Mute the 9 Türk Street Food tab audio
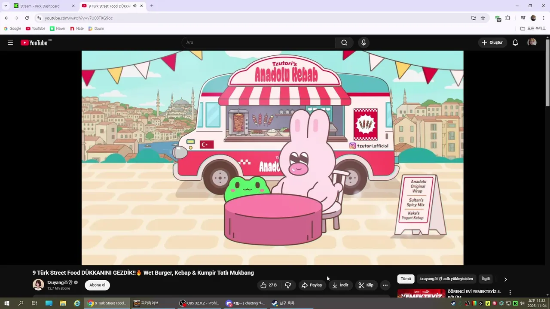Image resolution: width=550 pixels, height=309 pixels. click(x=135, y=6)
